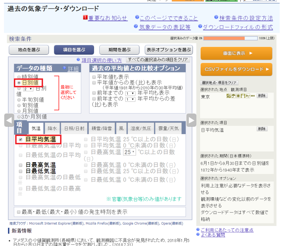
Task: Click the 画面に表示 orange button
Action: point(236,53)
